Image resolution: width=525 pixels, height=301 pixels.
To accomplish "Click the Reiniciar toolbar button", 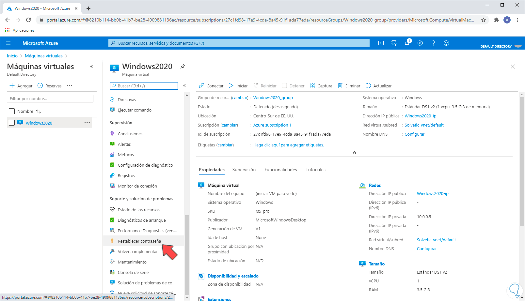I will coord(265,86).
